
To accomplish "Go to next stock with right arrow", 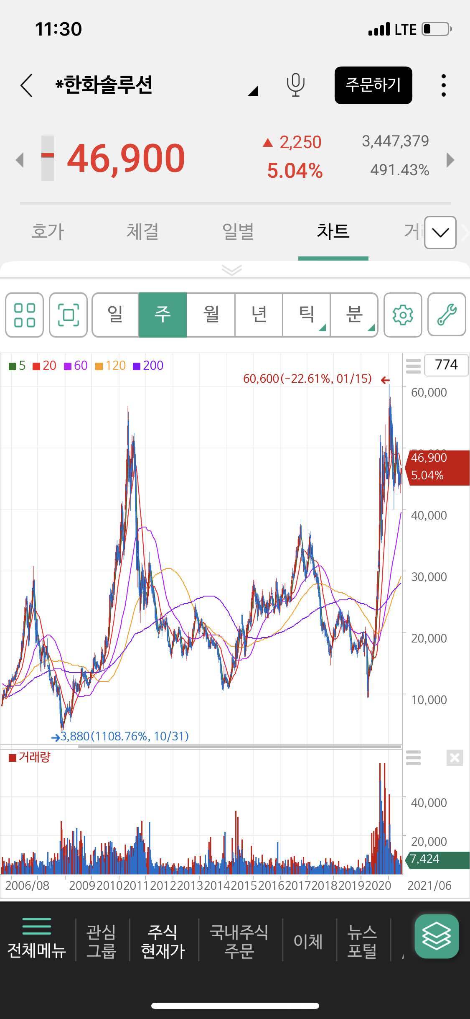I will click(450, 160).
